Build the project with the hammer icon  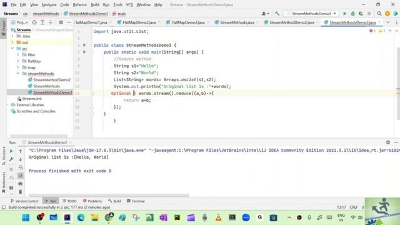[x=277, y=14]
